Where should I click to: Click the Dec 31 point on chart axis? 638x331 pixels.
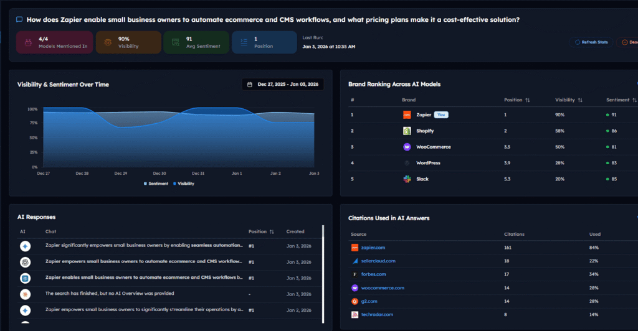tap(198, 174)
